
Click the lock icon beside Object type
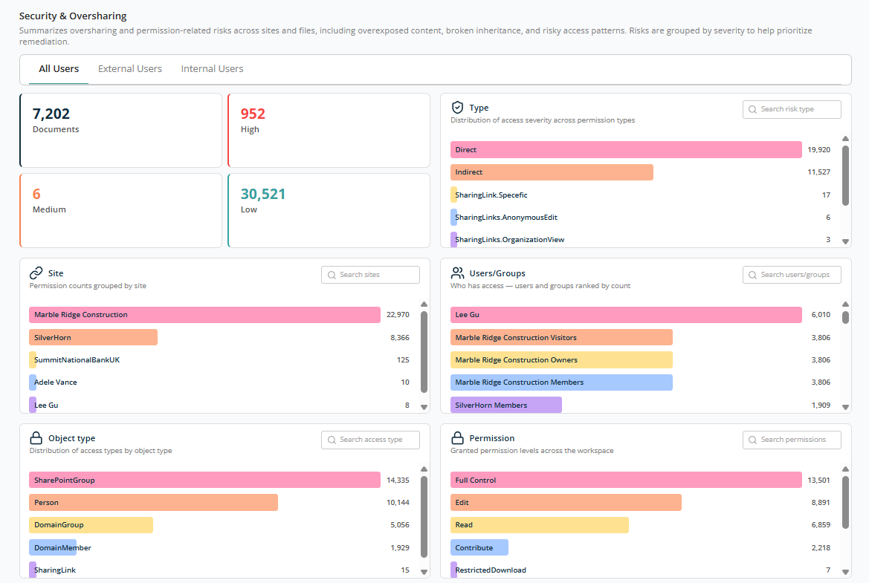pyautogui.click(x=36, y=438)
